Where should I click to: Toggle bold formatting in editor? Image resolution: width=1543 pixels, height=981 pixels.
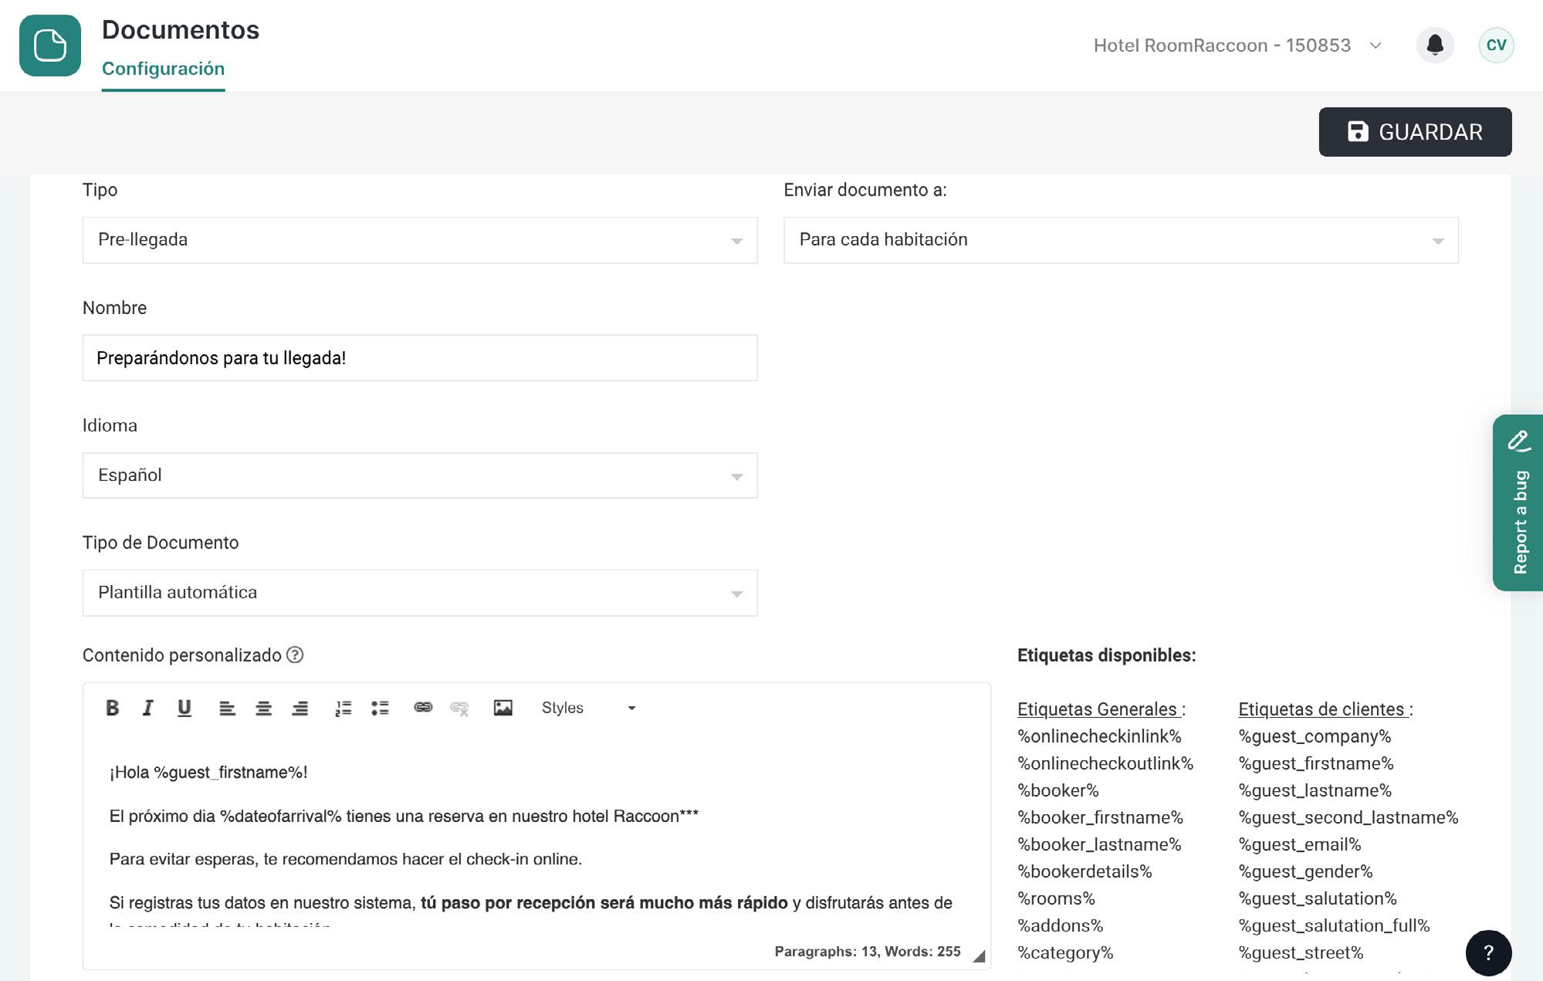pyautogui.click(x=113, y=708)
